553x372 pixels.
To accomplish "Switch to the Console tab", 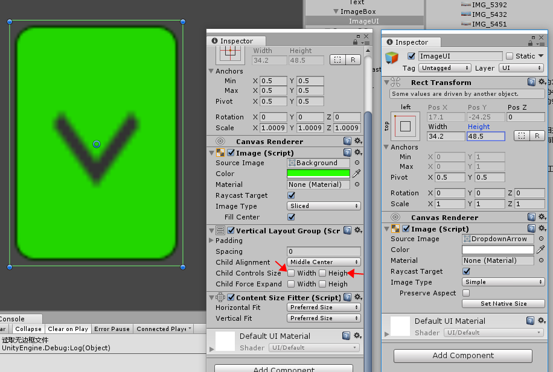I will pyautogui.click(x=11, y=318).
